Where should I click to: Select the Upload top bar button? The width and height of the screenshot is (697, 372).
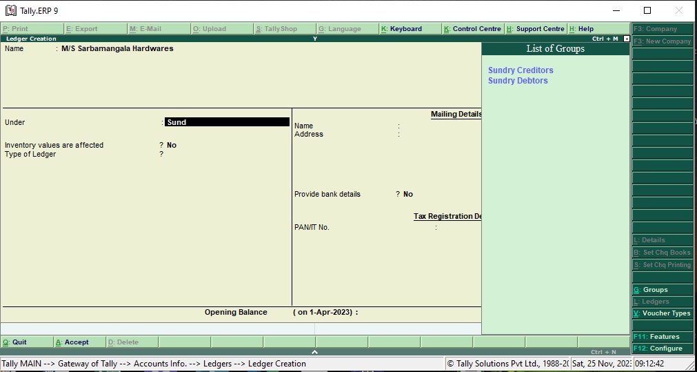(222, 29)
